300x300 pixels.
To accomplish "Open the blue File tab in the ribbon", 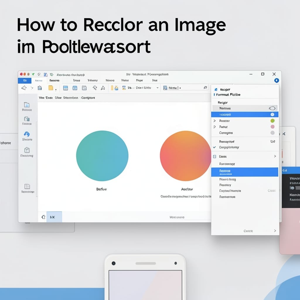I will (25, 81).
